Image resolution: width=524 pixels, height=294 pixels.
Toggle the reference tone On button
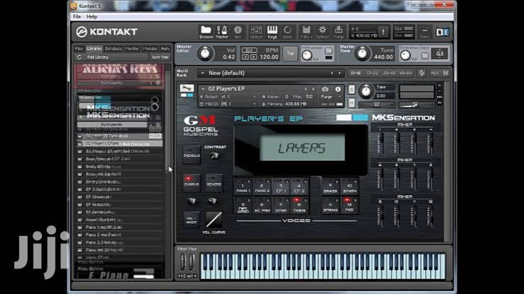point(425,56)
